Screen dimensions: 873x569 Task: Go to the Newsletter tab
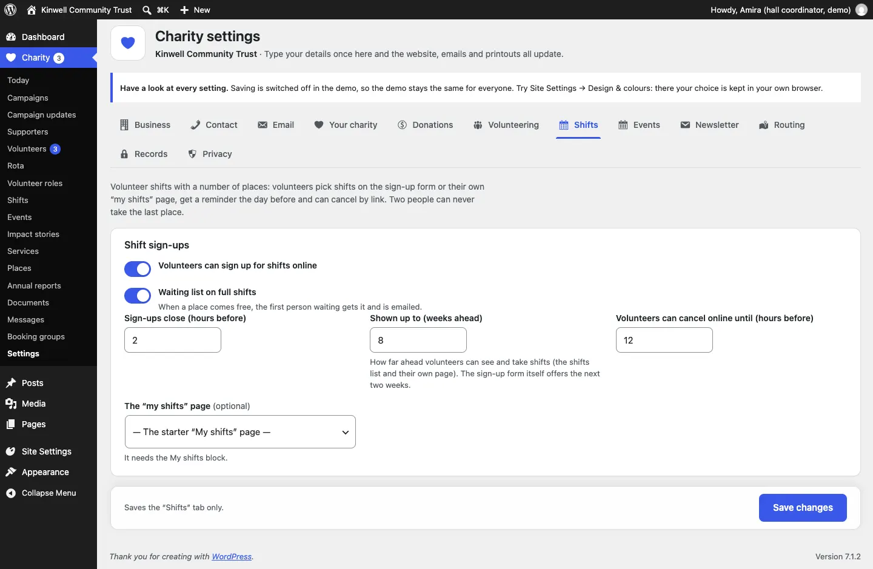710,125
